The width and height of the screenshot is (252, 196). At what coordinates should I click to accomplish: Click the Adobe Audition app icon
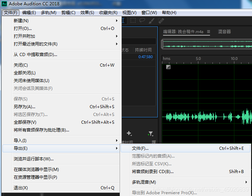point(4,4)
